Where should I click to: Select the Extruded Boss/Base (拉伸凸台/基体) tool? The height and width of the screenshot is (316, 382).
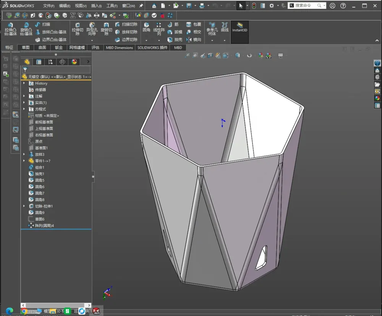tap(10, 29)
